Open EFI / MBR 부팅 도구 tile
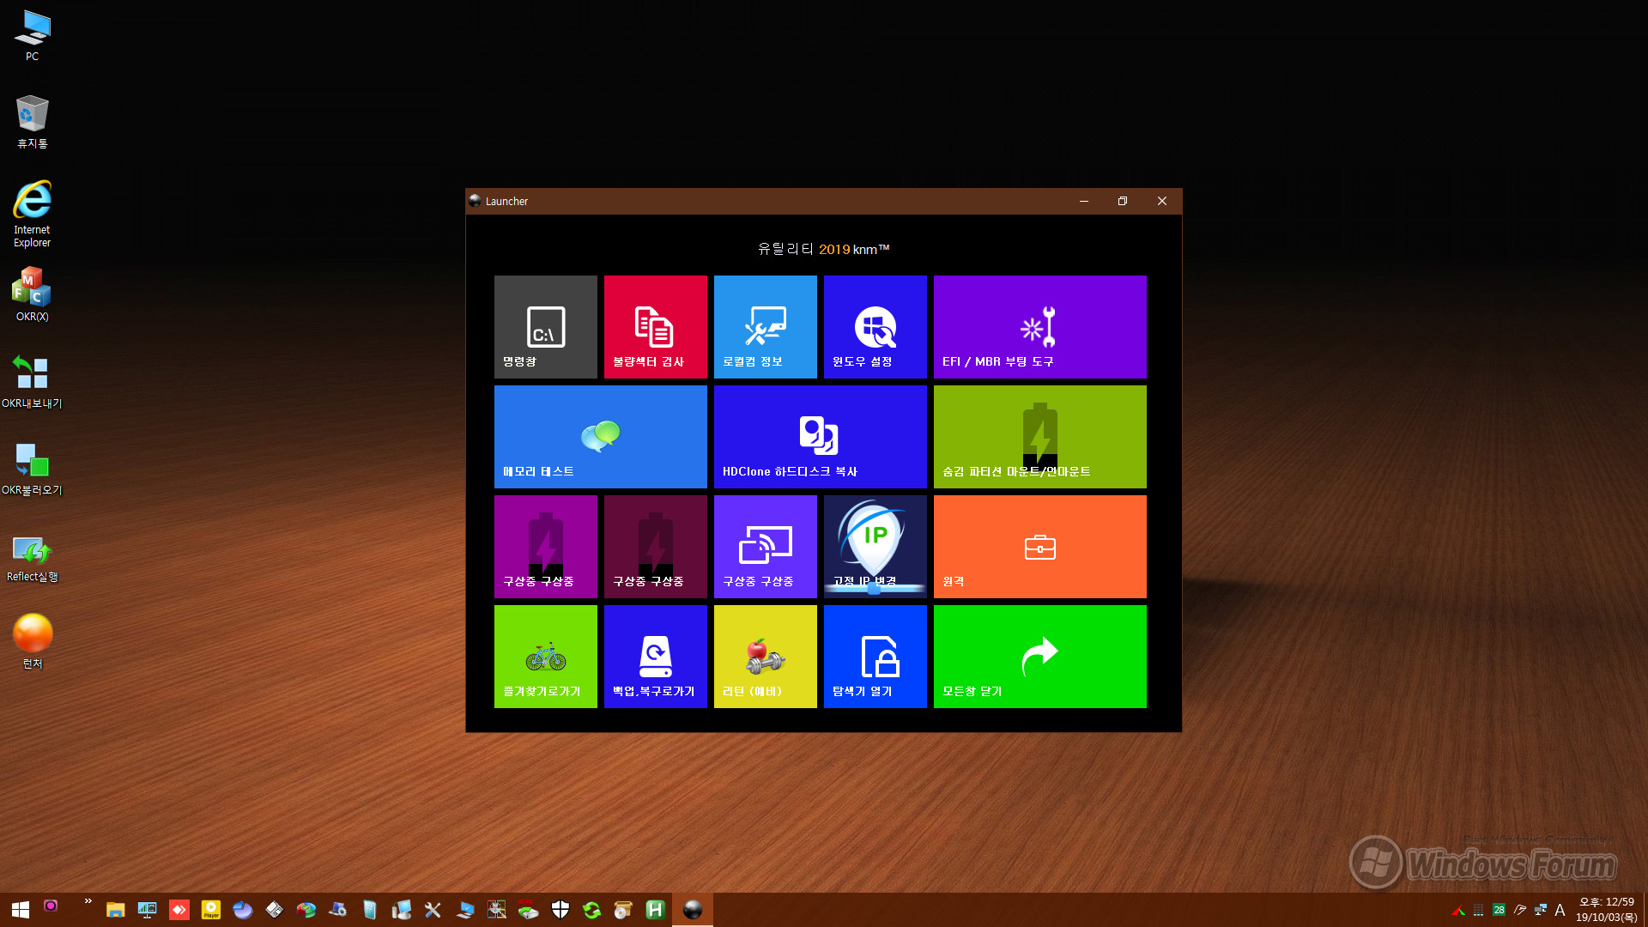Viewport: 1648px width, 927px height. [1039, 327]
